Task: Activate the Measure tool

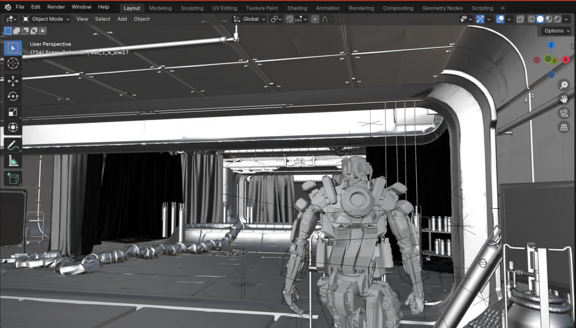Action: 13,161
